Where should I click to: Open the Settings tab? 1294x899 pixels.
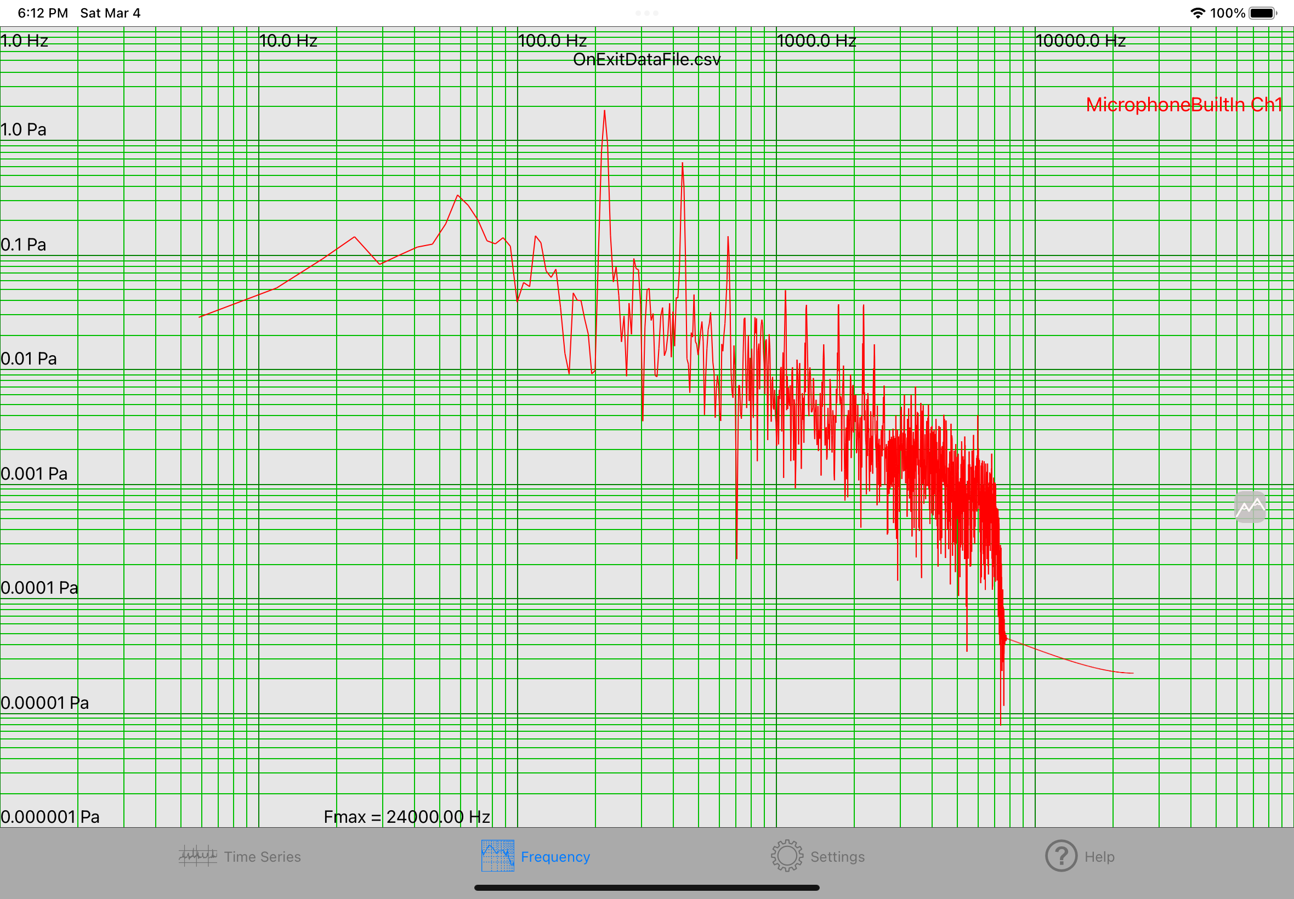point(818,856)
